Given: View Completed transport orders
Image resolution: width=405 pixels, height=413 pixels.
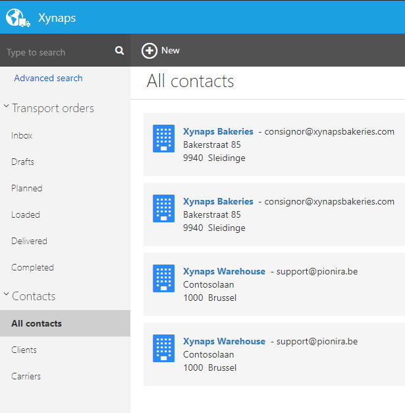Looking at the screenshot, I should 32,267.
